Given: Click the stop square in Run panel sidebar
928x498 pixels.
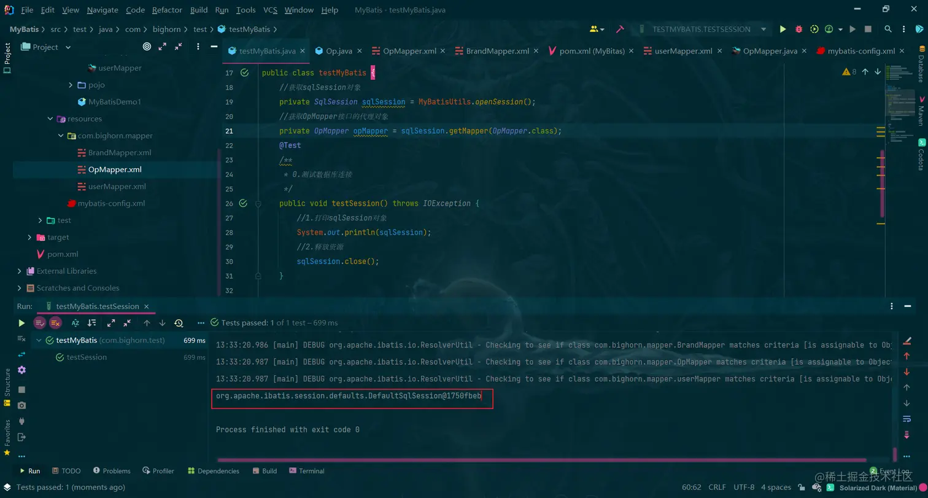Looking at the screenshot, I should (22, 389).
